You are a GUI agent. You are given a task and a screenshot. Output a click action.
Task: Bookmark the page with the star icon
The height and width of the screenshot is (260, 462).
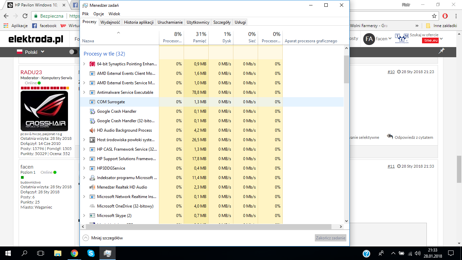pyautogui.click(x=434, y=16)
